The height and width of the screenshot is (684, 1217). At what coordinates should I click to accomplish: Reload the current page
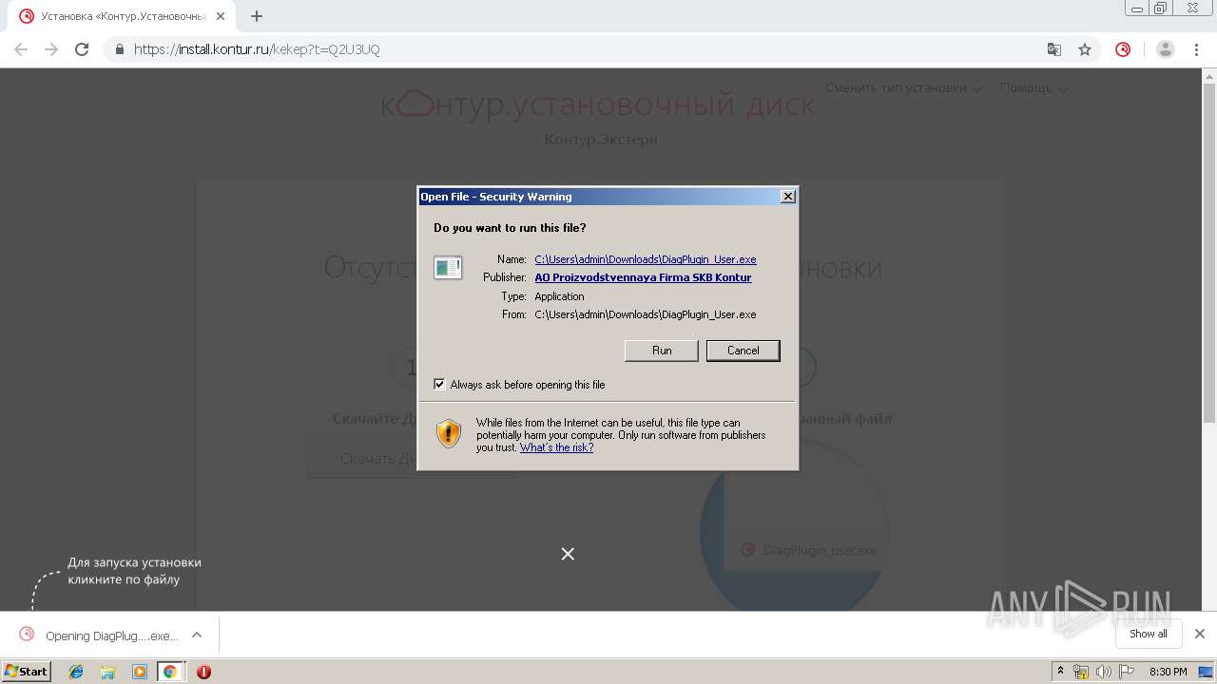tap(82, 49)
